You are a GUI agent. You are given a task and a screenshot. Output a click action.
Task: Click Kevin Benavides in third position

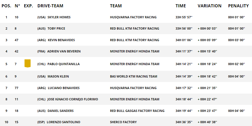pyautogui.click(x=61, y=40)
